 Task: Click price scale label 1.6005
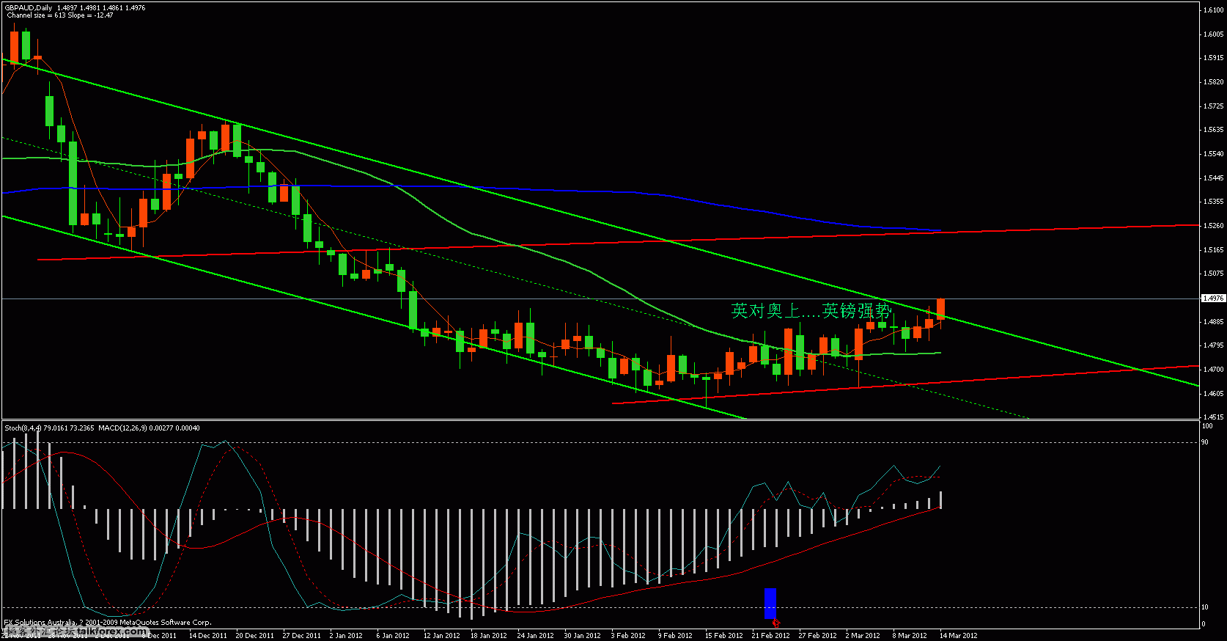tap(1214, 34)
